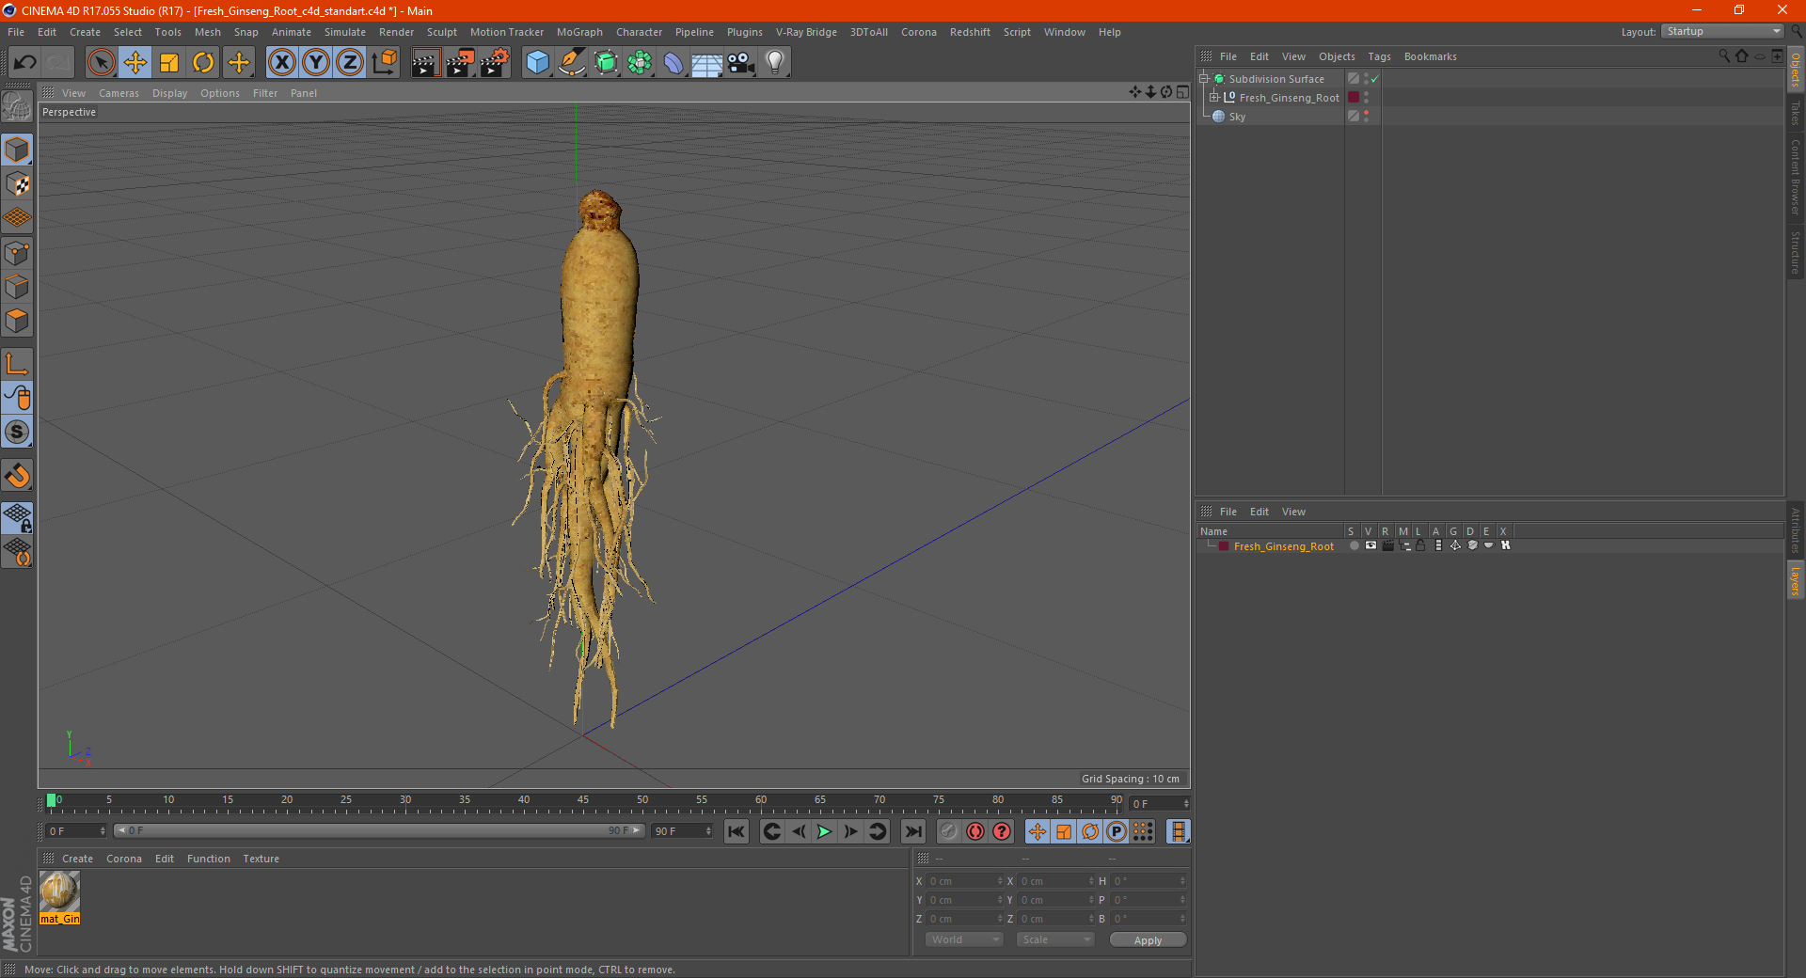Click the Undo arrow icon
Screen dimensions: 1806x978
point(25,63)
